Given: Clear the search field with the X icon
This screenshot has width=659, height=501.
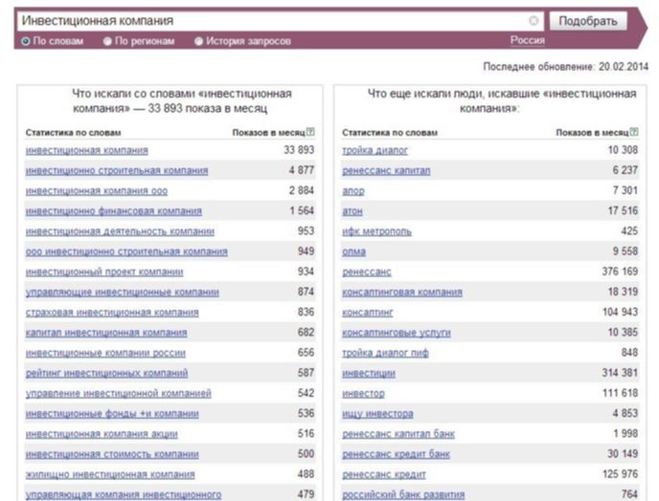Looking at the screenshot, I should click(534, 21).
